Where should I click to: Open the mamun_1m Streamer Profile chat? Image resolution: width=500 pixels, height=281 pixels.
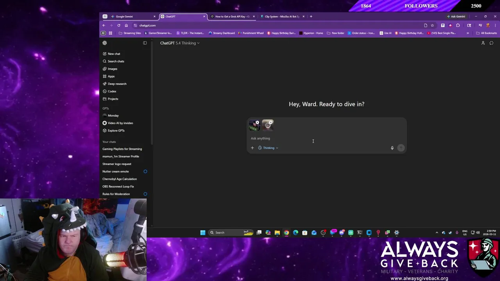(121, 157)
